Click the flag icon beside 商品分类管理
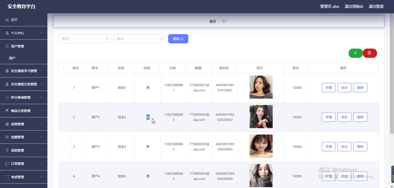Viewport: 394px width, 188px height. tap(7, 111)
